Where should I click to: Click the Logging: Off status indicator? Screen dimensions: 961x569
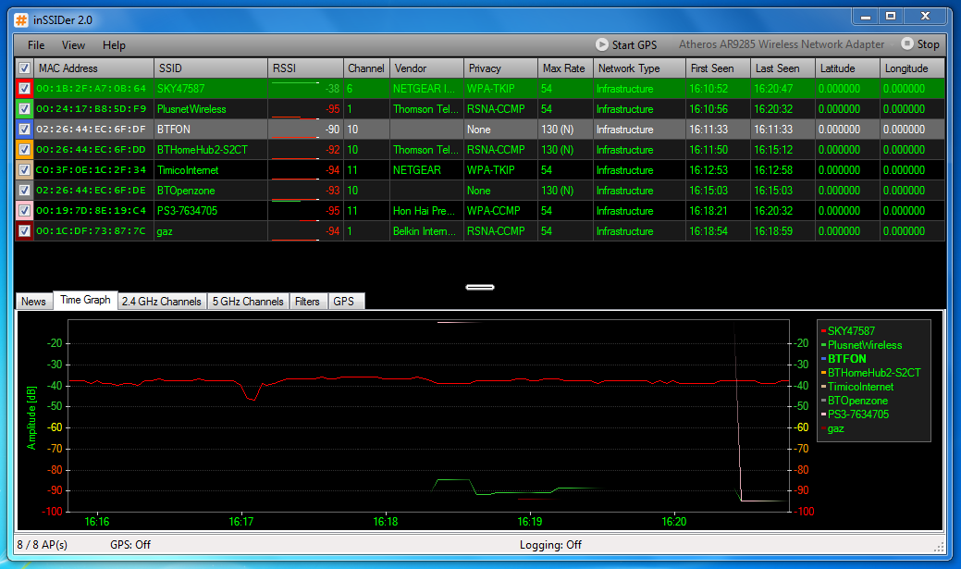click(x=550, y=544)
